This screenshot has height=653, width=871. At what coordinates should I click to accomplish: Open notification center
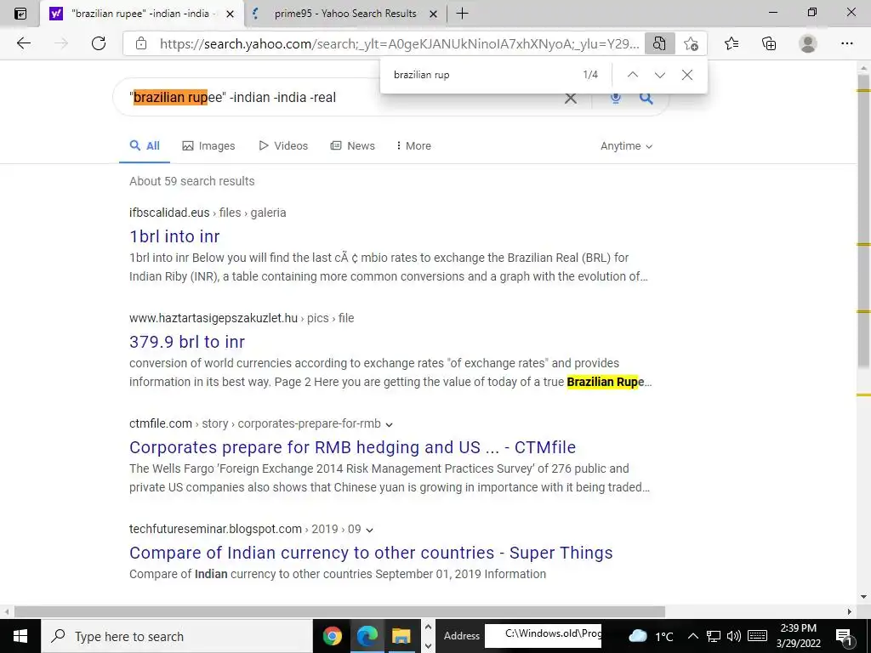point(843,636)
